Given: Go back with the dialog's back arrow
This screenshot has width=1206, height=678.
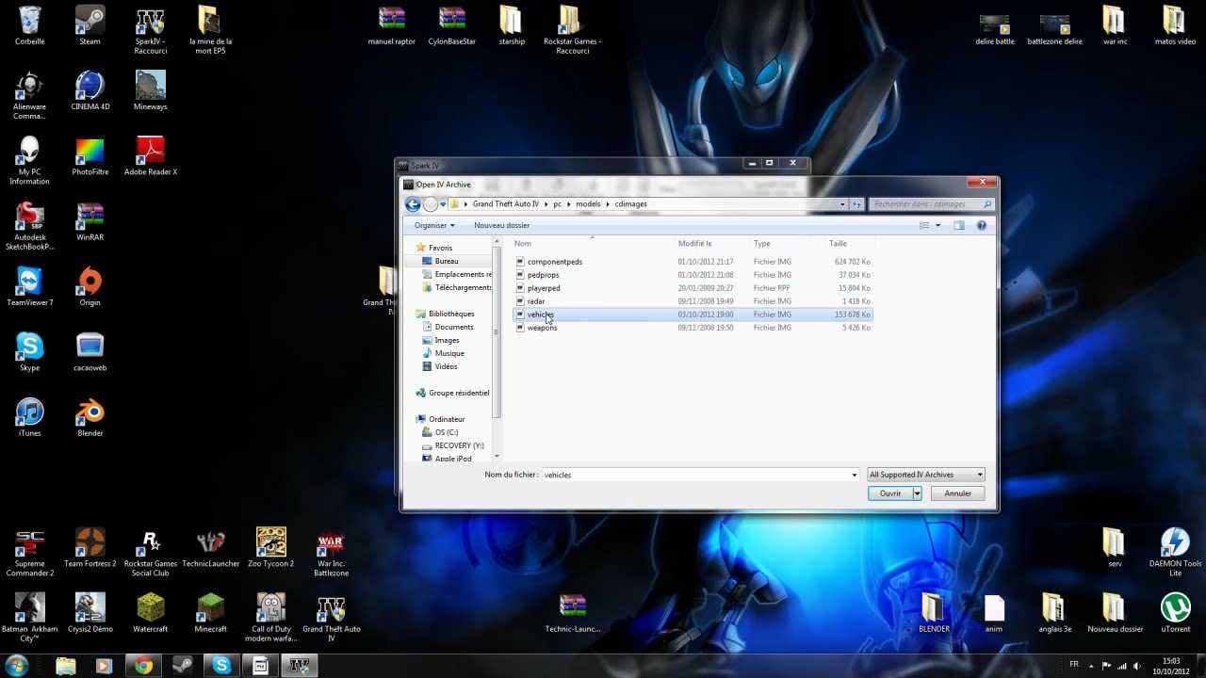Looking at the screenshot, I should [413, 204].
